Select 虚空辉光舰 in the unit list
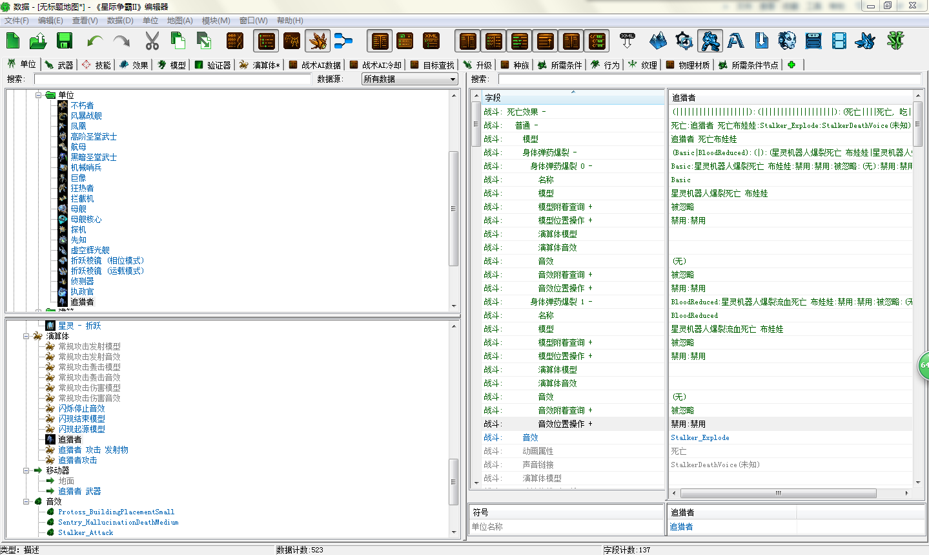The width and height of the screenshot is (929, 555). click(90, 250)
